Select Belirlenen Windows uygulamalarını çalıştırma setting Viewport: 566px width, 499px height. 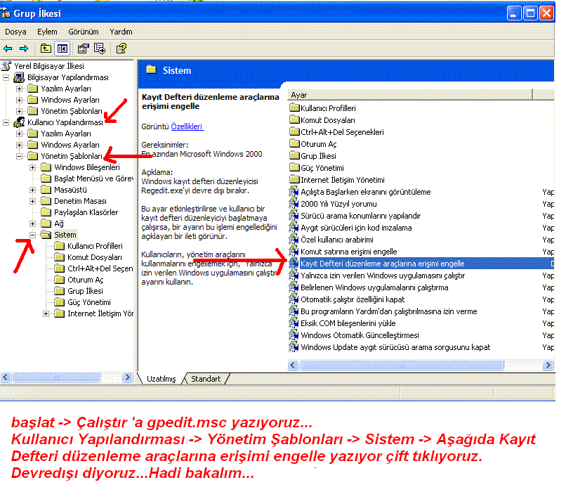pos(374,287)
